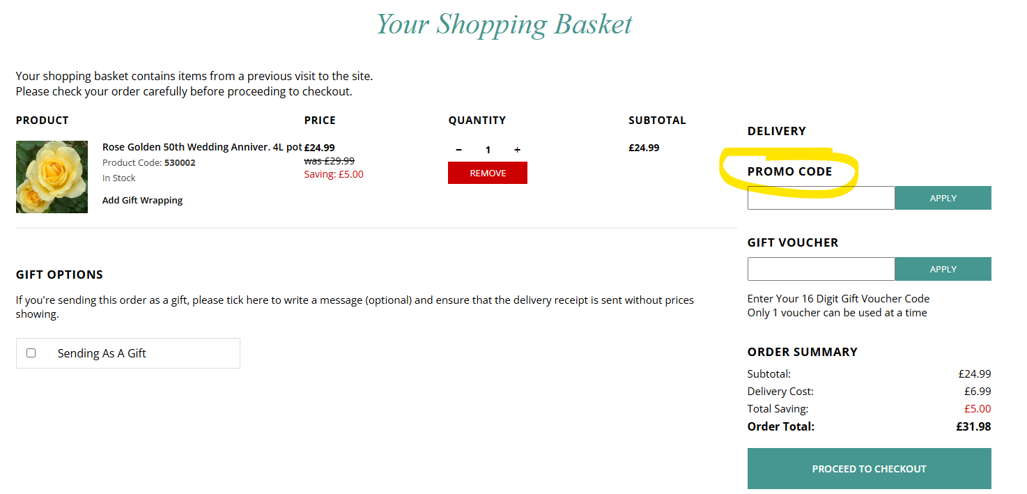Increase quantity with the plus button
1027x494 pixels.
517,150
